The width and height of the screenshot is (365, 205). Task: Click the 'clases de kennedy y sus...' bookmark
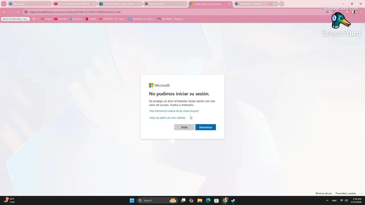(15, 19)
